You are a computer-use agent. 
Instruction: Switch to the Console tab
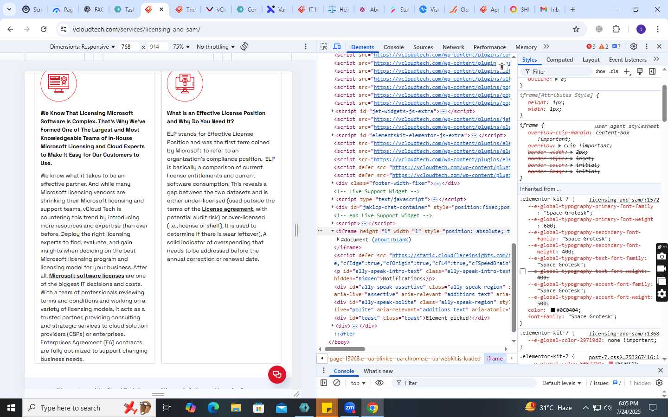pos(393,47)
